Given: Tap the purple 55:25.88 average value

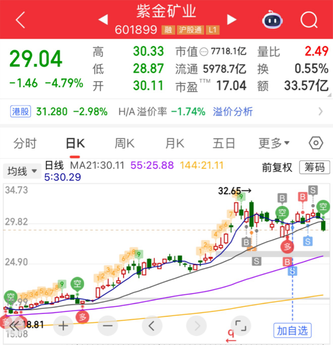Looking at the screenshot, I should coord(152,165).
